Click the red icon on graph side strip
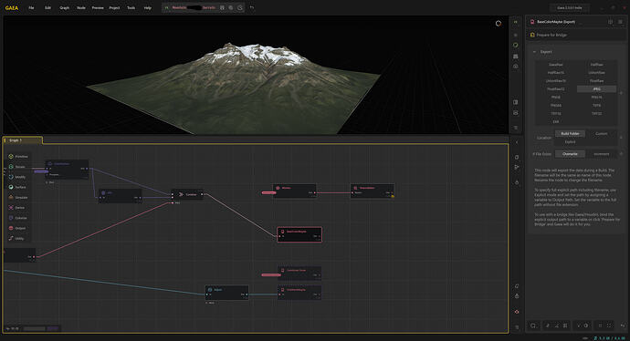Screen dimensions: 630x341 517,312
